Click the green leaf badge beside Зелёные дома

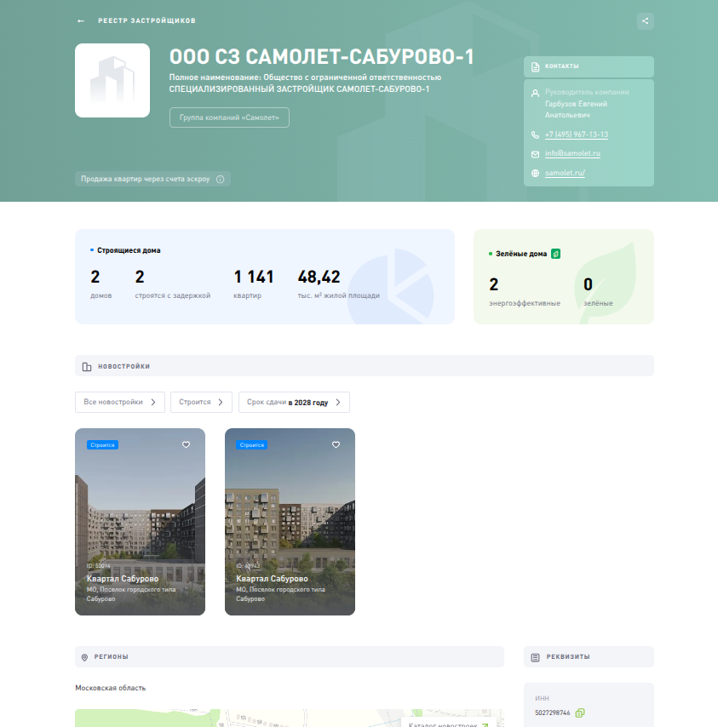[x=555, y=253]
